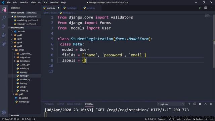Split the terminal panel
215x121 pixels.
(x=195, y=104)
